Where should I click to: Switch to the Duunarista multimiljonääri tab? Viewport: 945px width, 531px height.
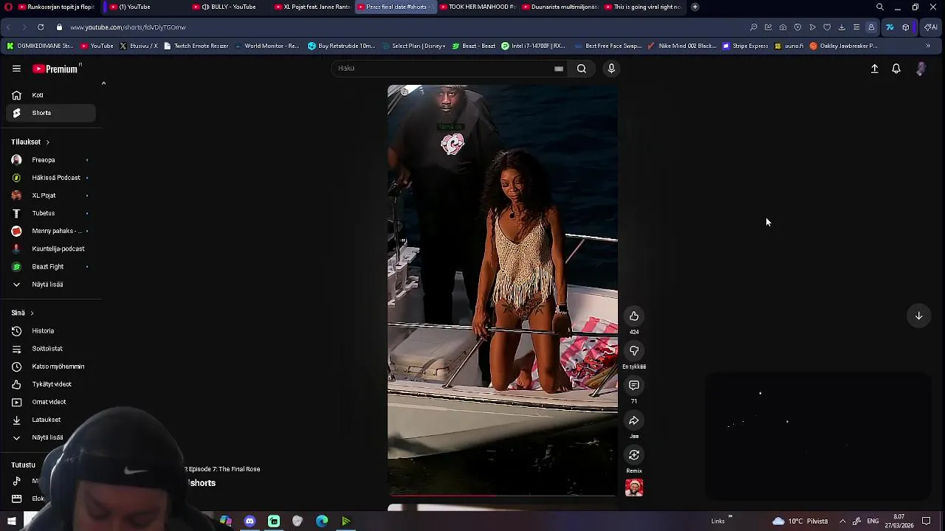coord(560,7)
